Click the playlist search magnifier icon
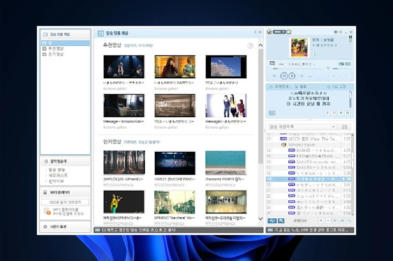The image size is (393, 261). [x=349, y=220]
